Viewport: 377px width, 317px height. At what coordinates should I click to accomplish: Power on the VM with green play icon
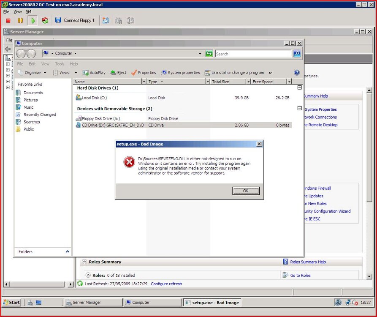click(33, 20)
